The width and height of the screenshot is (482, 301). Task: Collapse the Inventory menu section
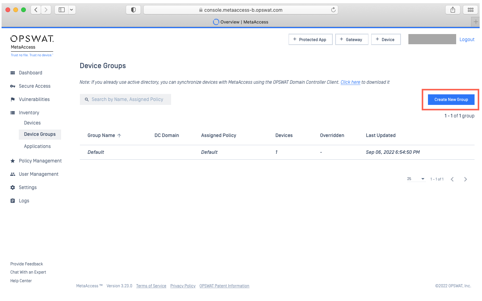[x=29, y=113]
